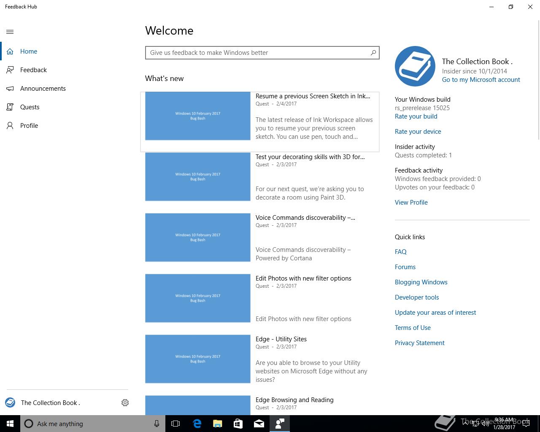Click the Feedback person icon in sidebar
Image resolution: width=540 pixels, height=432 pixels.
point(10,70)
